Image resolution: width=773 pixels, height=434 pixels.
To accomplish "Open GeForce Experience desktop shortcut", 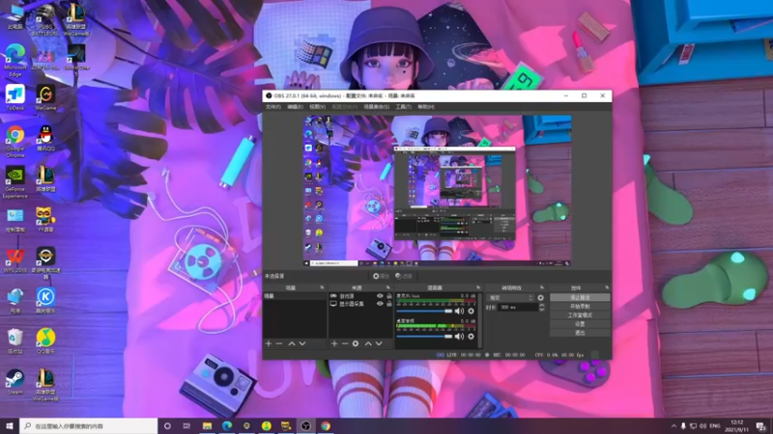I will pos(14,182).
